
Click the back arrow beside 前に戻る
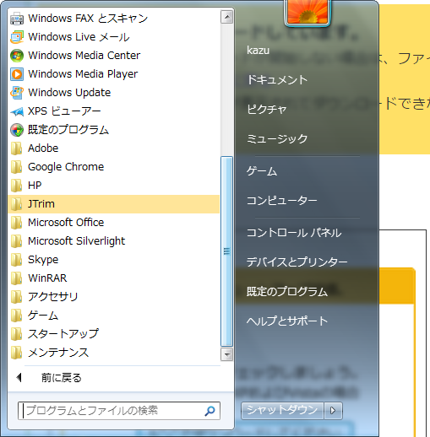[19, 378]
